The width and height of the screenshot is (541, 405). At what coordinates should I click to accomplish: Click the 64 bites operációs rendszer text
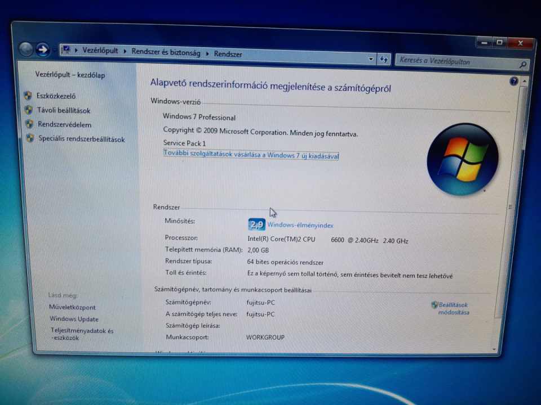click(x=285, y=262)
